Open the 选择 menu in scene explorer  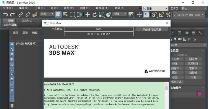tap(15, 33)
